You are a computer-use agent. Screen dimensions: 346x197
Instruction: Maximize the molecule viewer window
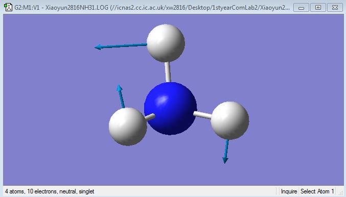tap(318, 8)
